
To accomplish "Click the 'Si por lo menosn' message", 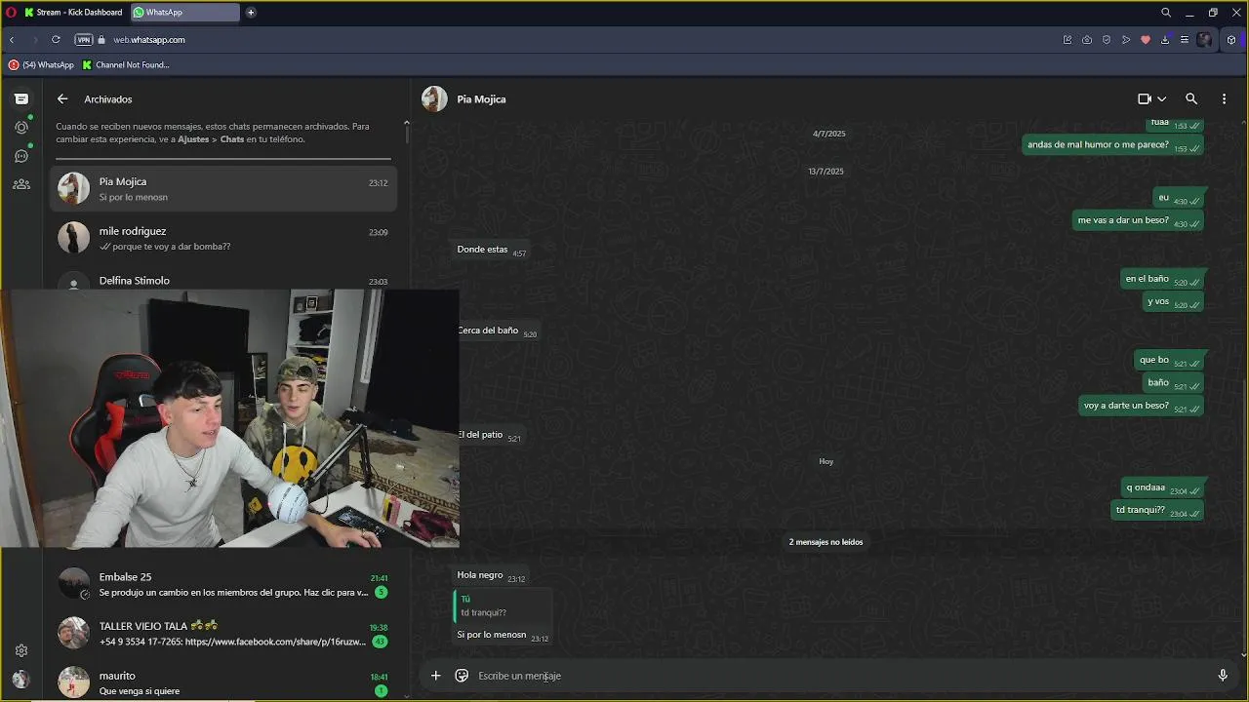I will click(x=503, y=635).
